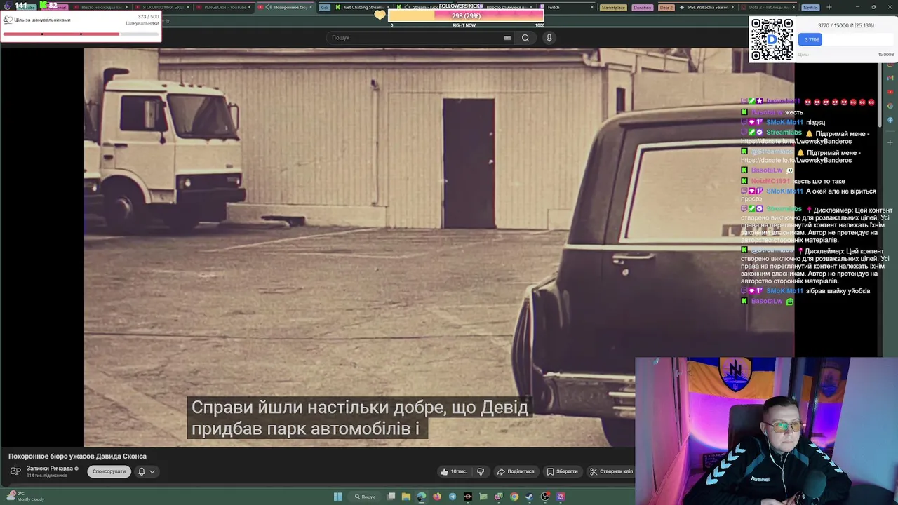This screenshot has height=505, width=898.
Task: Open the Kick pinned tab
Action: click(x=324, y=7)
